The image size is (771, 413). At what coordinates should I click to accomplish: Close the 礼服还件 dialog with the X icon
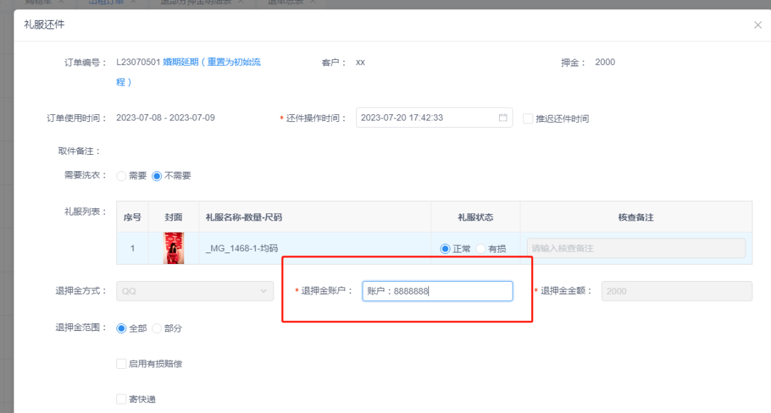coord(757,24)
